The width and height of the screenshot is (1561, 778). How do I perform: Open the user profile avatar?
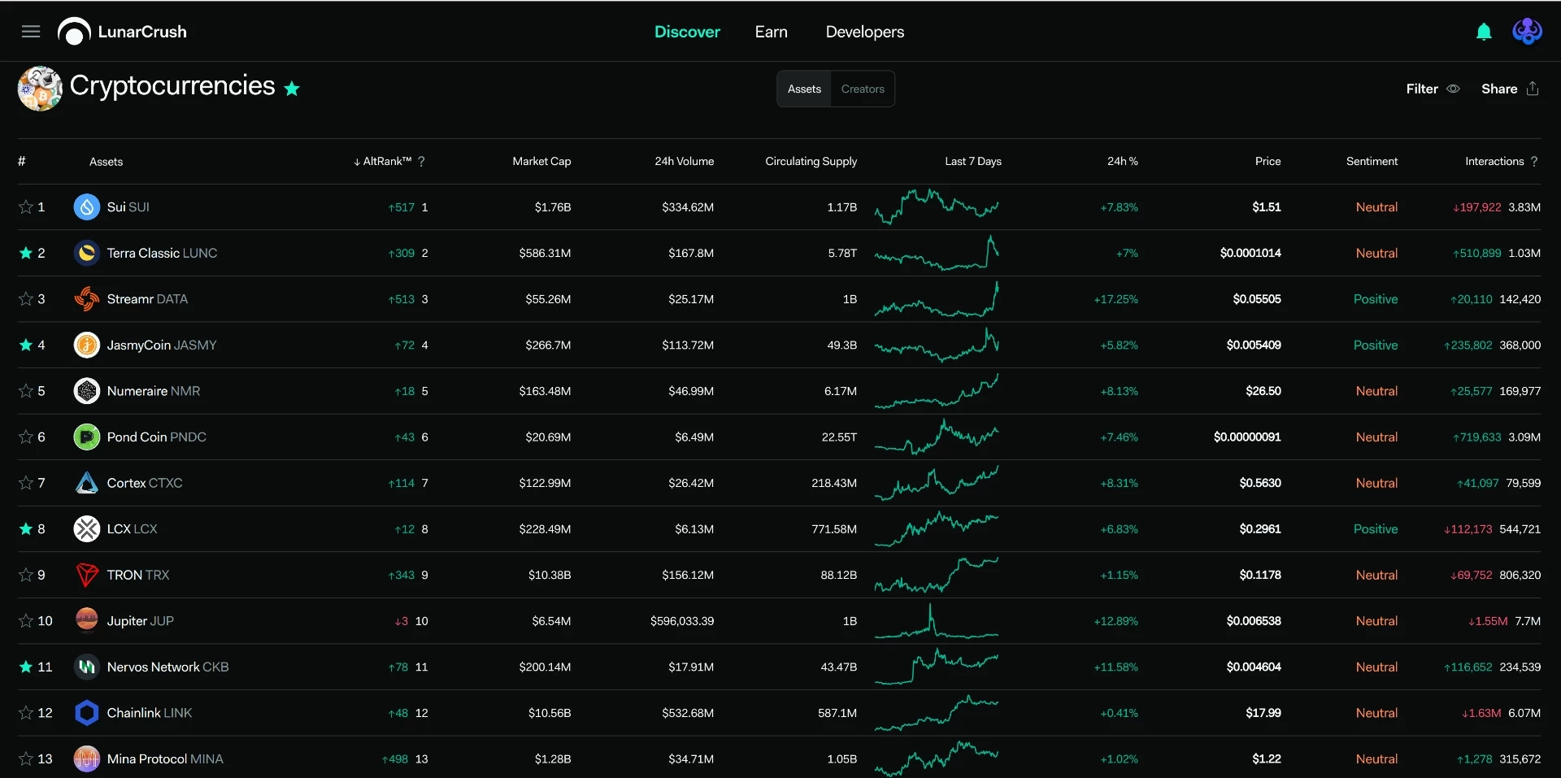[1527, 32]
